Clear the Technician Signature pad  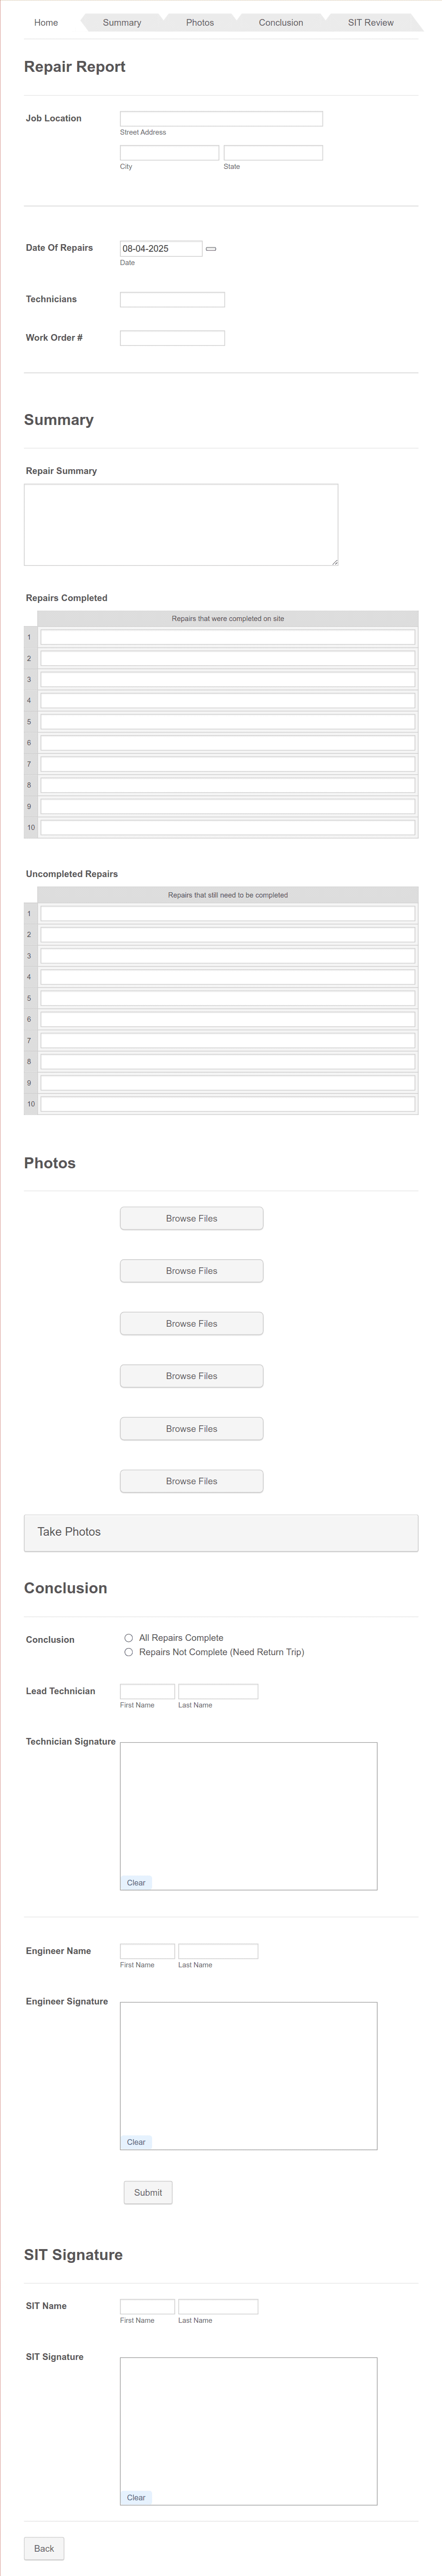(136, 1882)
